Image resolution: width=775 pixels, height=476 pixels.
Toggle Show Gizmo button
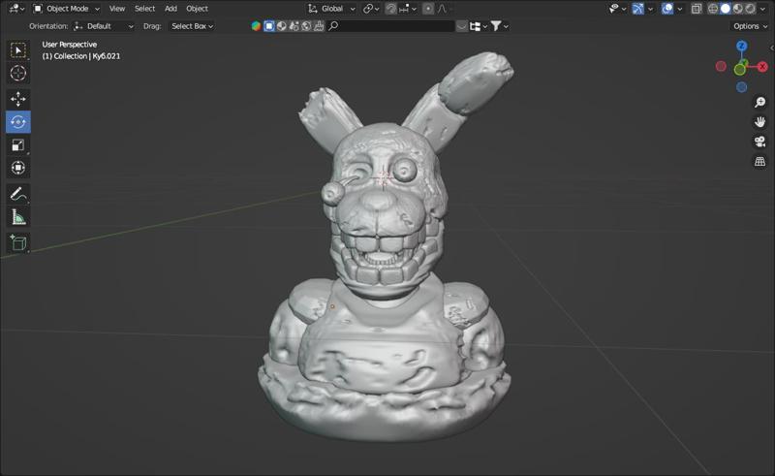(x=638, y=9)
